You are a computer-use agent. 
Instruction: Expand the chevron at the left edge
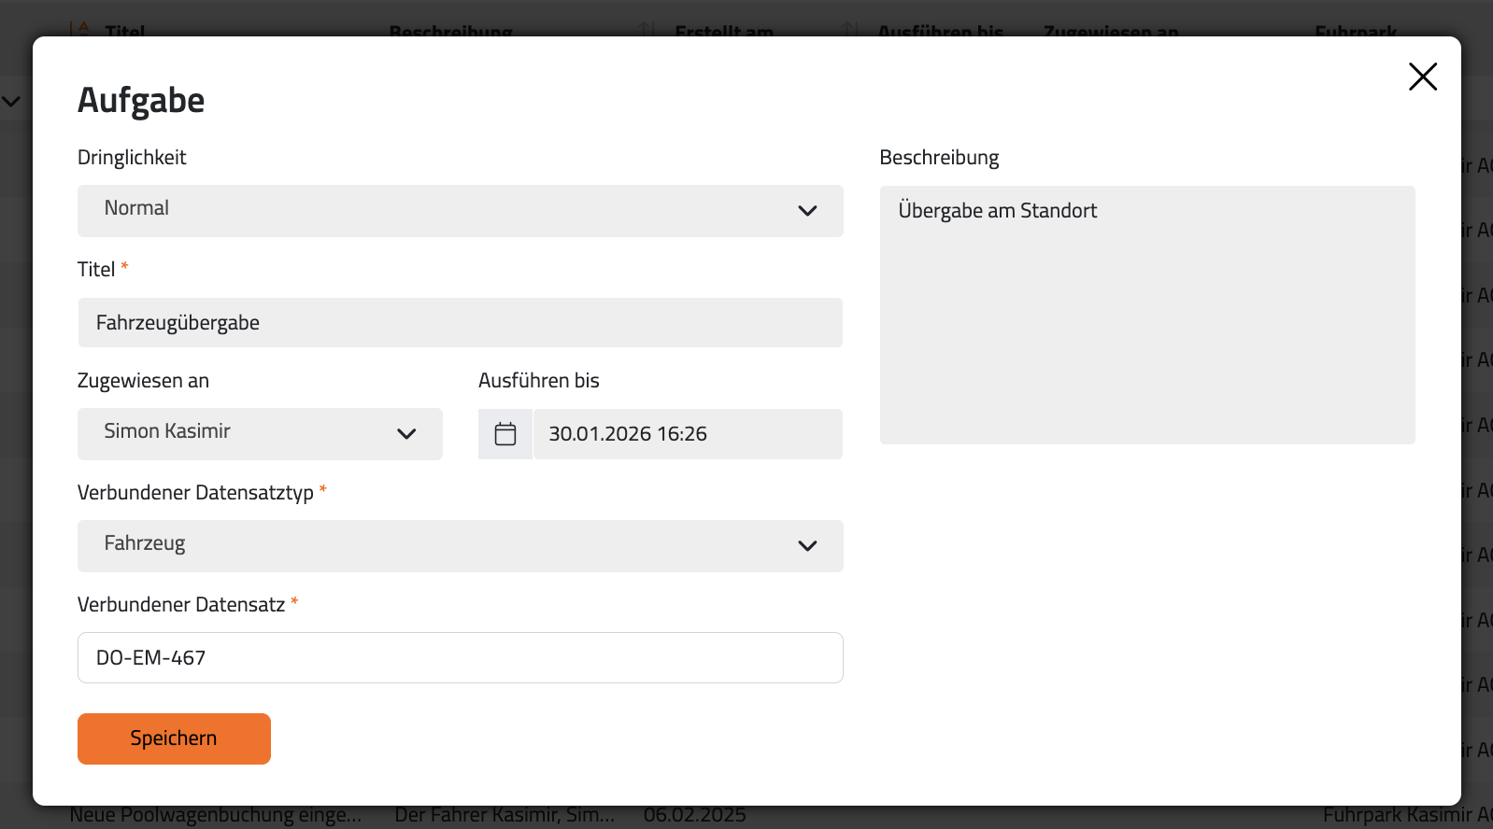point(11,101)
